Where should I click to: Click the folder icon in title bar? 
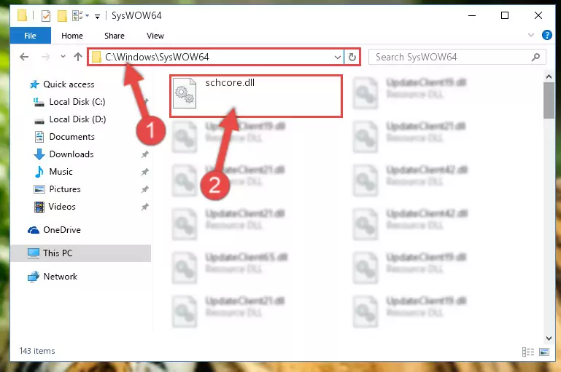22,16
